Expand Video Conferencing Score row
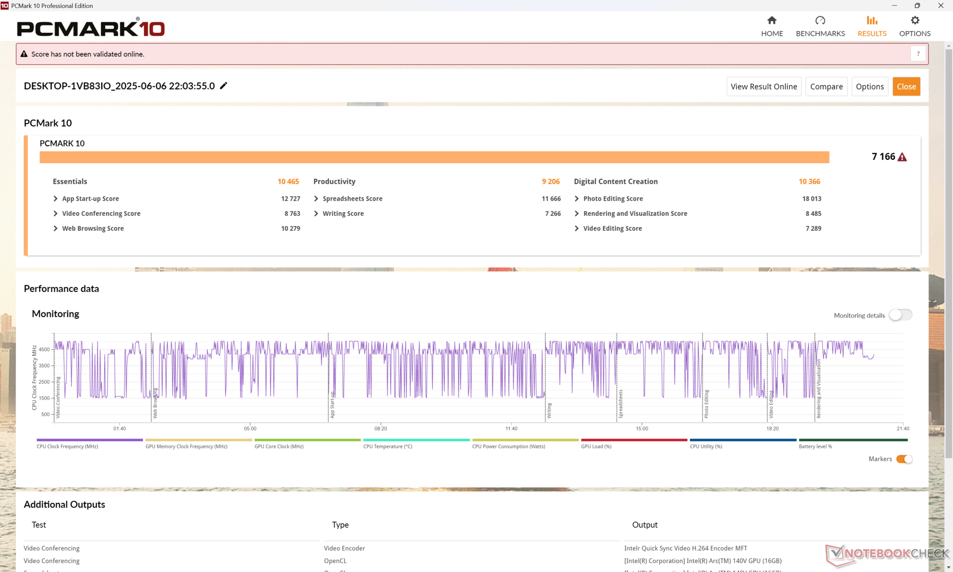This screenshot has width=953, height=572. (x=56, y=214)
